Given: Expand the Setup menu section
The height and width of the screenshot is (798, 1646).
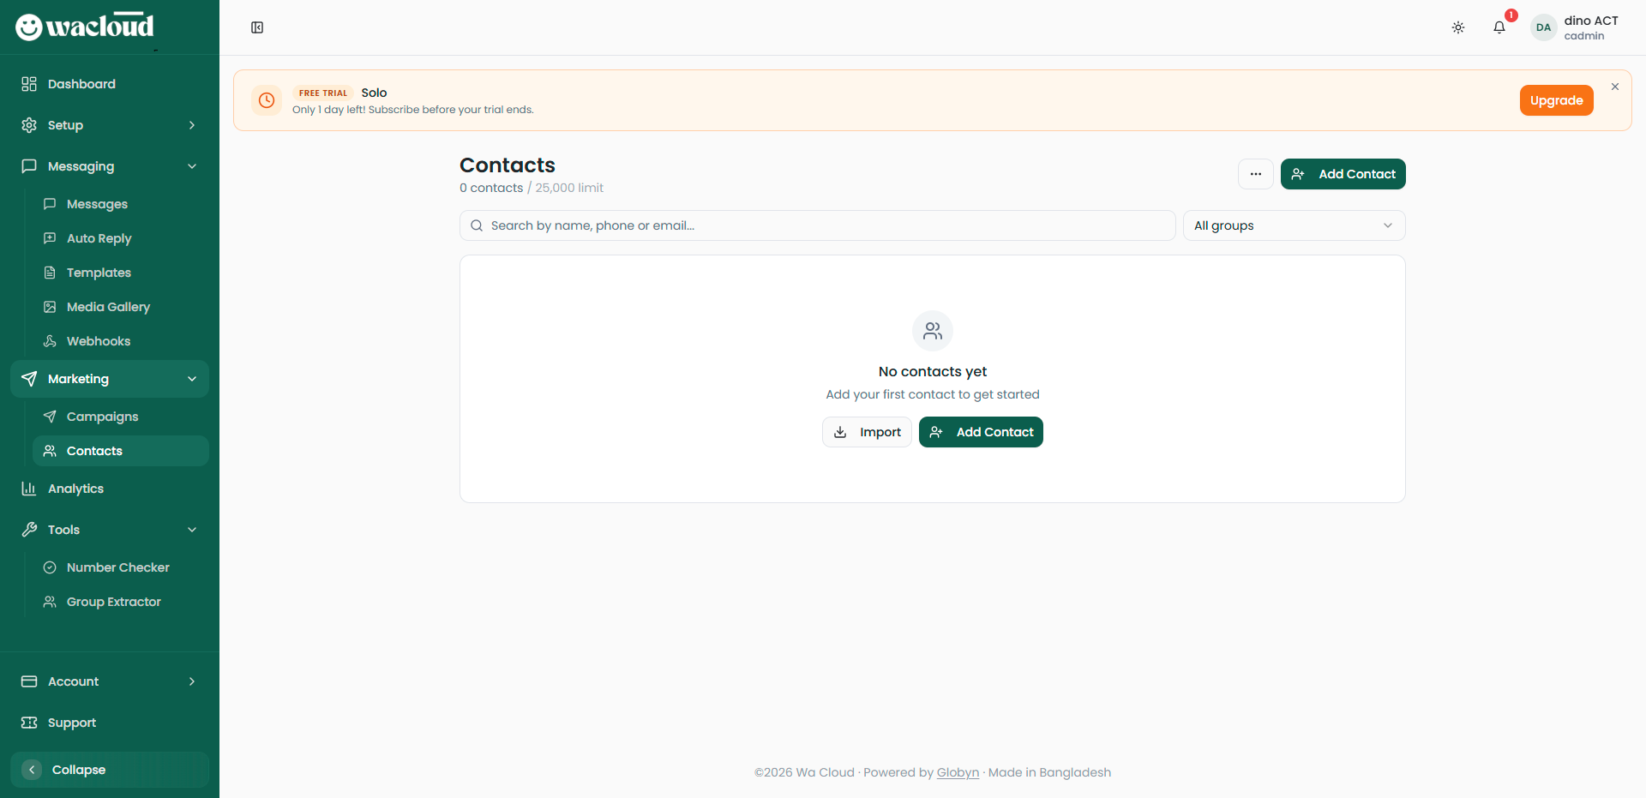Looking at the screenshot, I should (x=110, y=125).
